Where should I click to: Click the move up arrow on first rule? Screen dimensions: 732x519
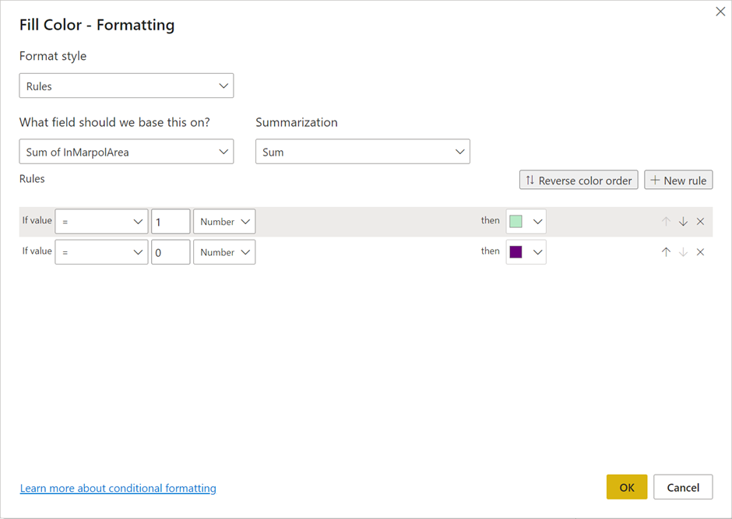(666, 222)
